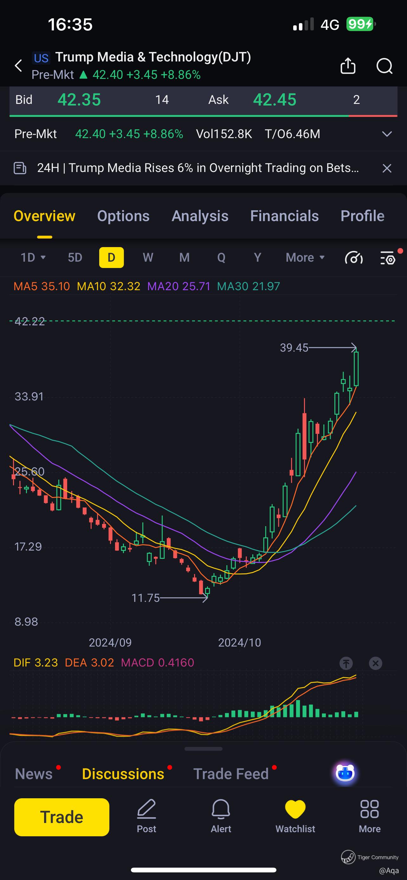The width and height of the screenshot is (407, 880).
Task: Tap the yellow Trade button
Action: 62,817
